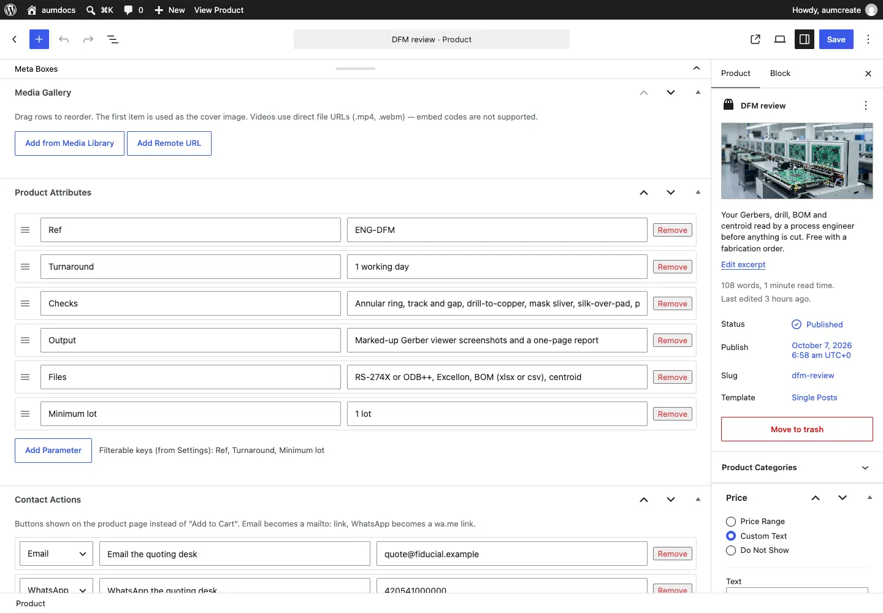Toggle the Price panel triangle
This screenshot has width=883, height=613.
coord(870,498)
